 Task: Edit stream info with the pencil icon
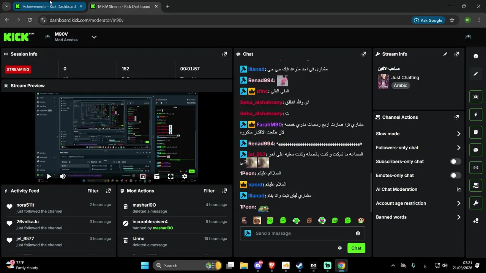tap(445, 54)
